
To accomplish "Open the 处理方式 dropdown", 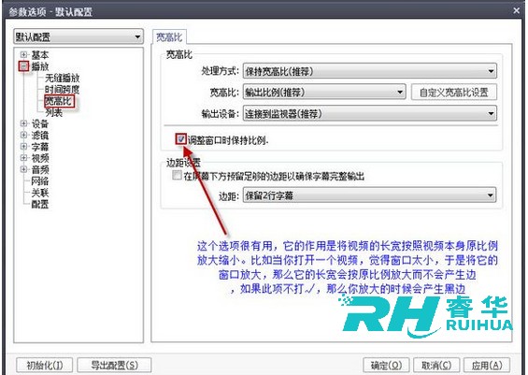I will pos(370,71).
